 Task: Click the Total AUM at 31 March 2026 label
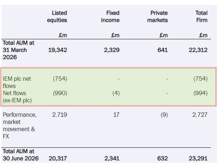coord(19,50)
